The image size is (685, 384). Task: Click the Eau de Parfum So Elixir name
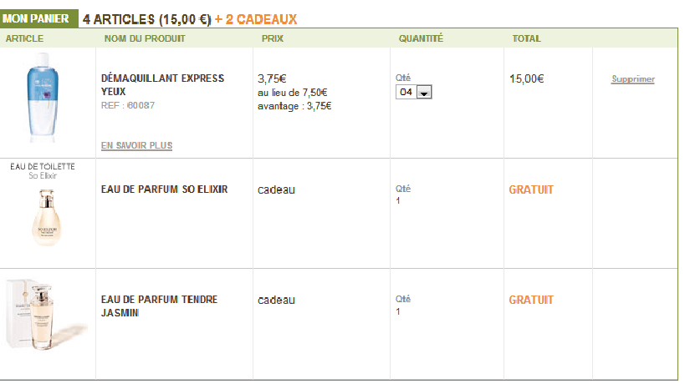pyautogui.click(x=164, y=189)
